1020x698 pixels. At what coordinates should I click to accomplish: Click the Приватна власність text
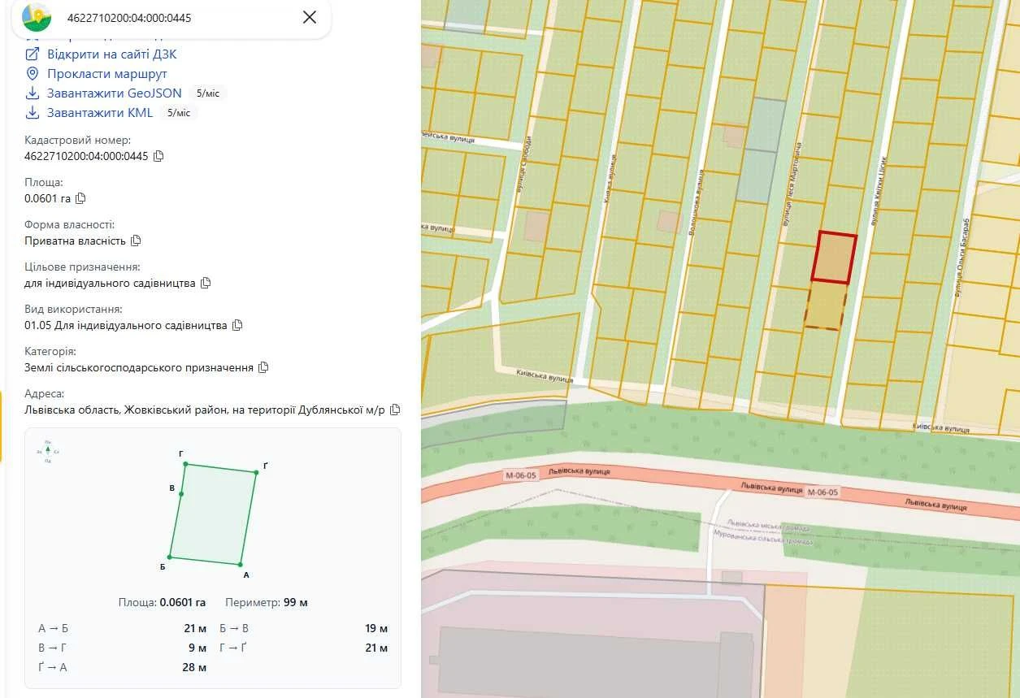tap(76, 241)
